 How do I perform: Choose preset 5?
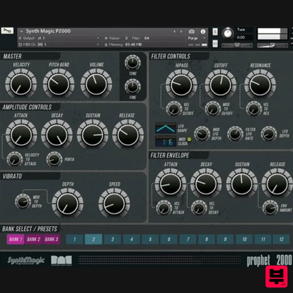(x=150, y=239)
